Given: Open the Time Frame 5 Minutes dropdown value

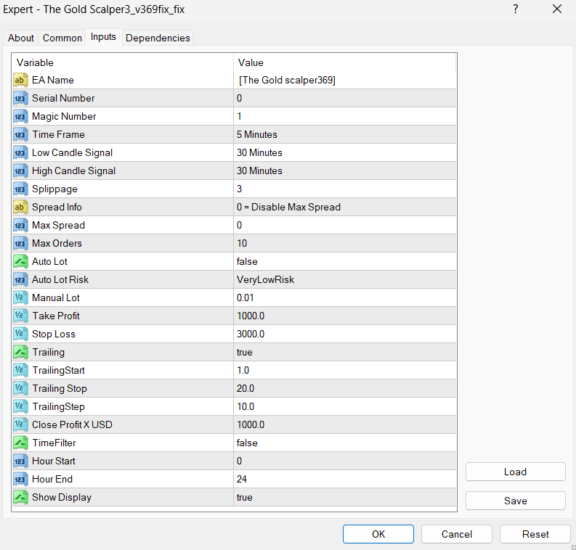Looking at the screenshot, I should coord(257,134).
